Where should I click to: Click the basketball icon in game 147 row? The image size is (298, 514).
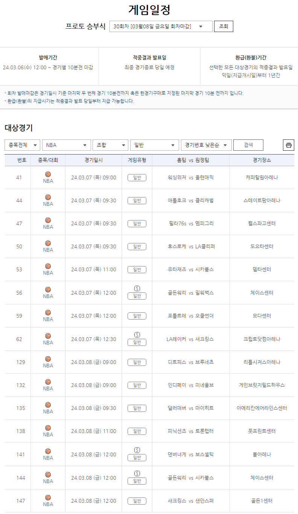(x=48, y=498)
